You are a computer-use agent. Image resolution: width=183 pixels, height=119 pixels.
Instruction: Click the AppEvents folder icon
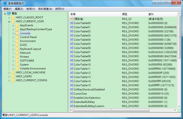click(x=17, y=25)
